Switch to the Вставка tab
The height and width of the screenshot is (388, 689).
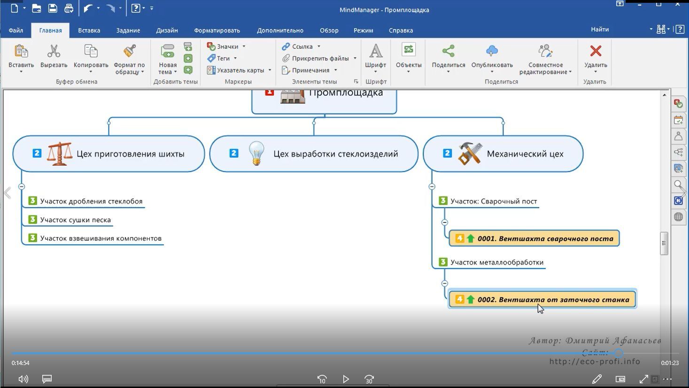[x=89, y=30]
